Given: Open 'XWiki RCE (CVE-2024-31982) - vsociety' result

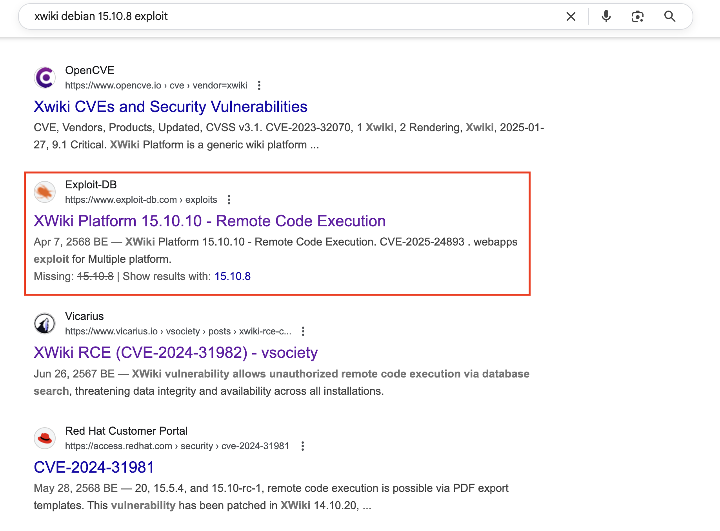Looking at the screenshot, I should point(175,352).
